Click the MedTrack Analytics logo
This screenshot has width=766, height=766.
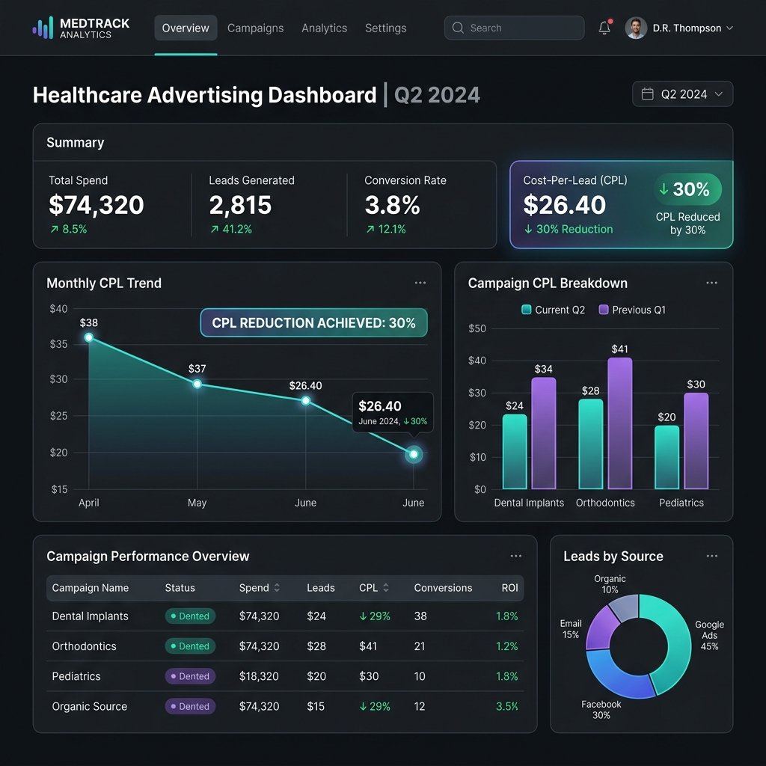click(x=81, y=28)
